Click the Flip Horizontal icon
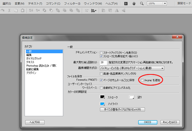192x131 pixels. (x=117, y=10)
